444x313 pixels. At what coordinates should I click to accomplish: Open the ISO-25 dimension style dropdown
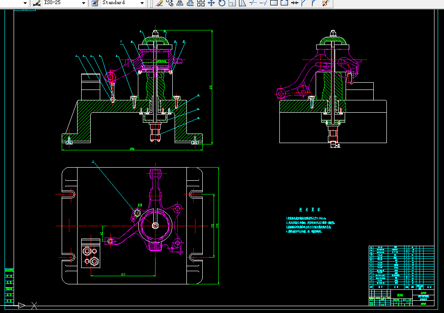(83, 3)
